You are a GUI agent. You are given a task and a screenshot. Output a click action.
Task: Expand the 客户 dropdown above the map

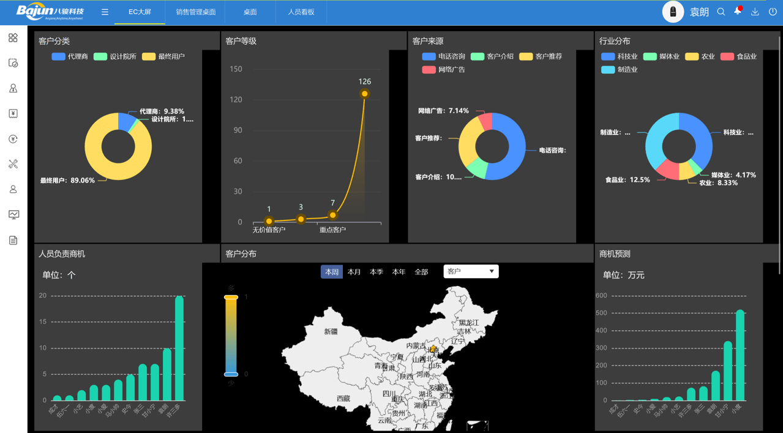tap(470, 271)
